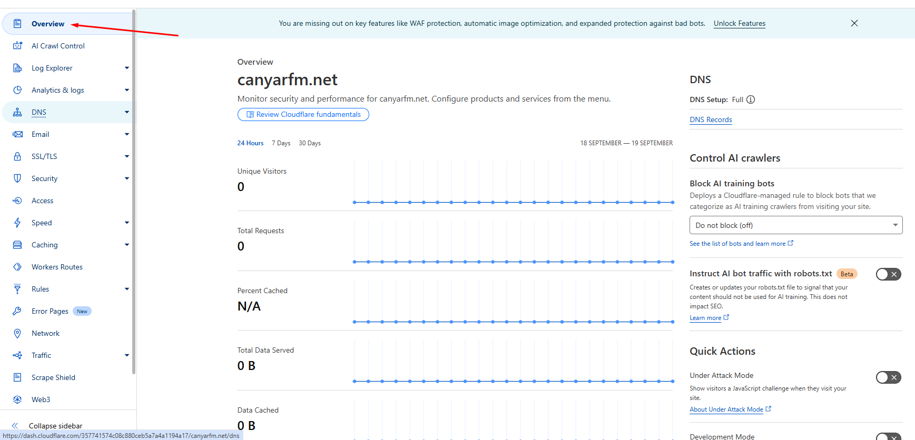The width and height of the screenshot is (915, 440).
Task: Expand the Log Explorer submenu arrow
Action: click(x=127, y=68)
